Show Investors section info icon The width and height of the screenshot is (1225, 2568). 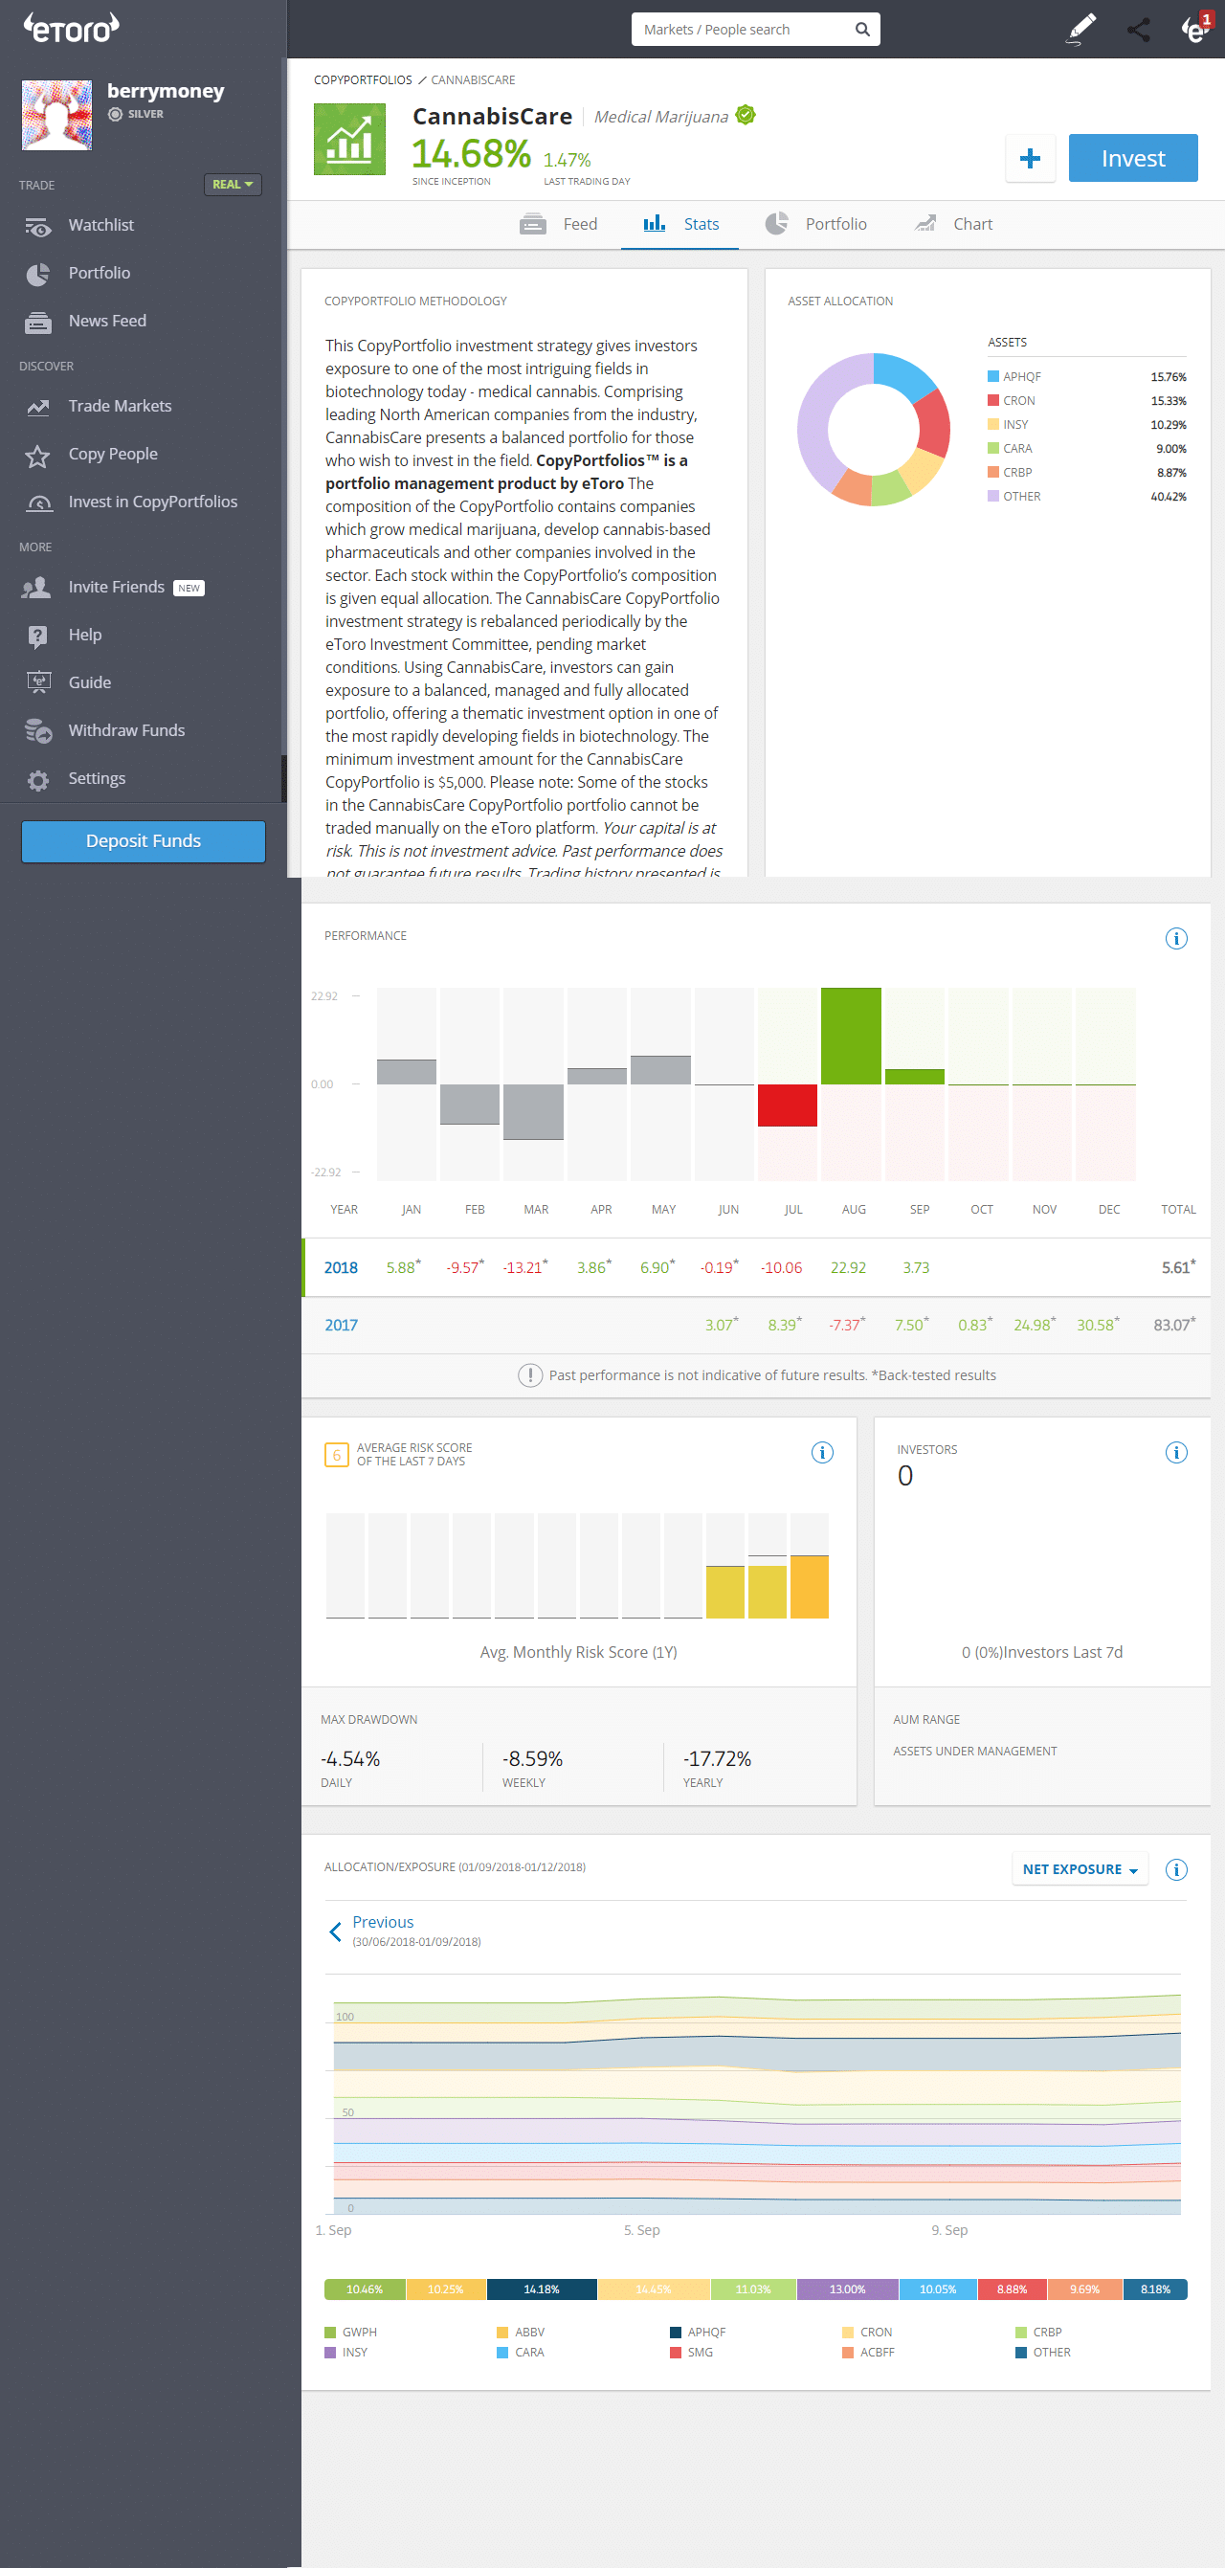(1176, 1451)
